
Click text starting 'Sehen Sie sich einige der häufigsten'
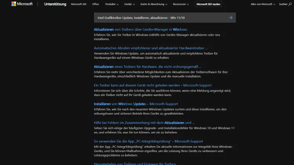coord(164,130)
